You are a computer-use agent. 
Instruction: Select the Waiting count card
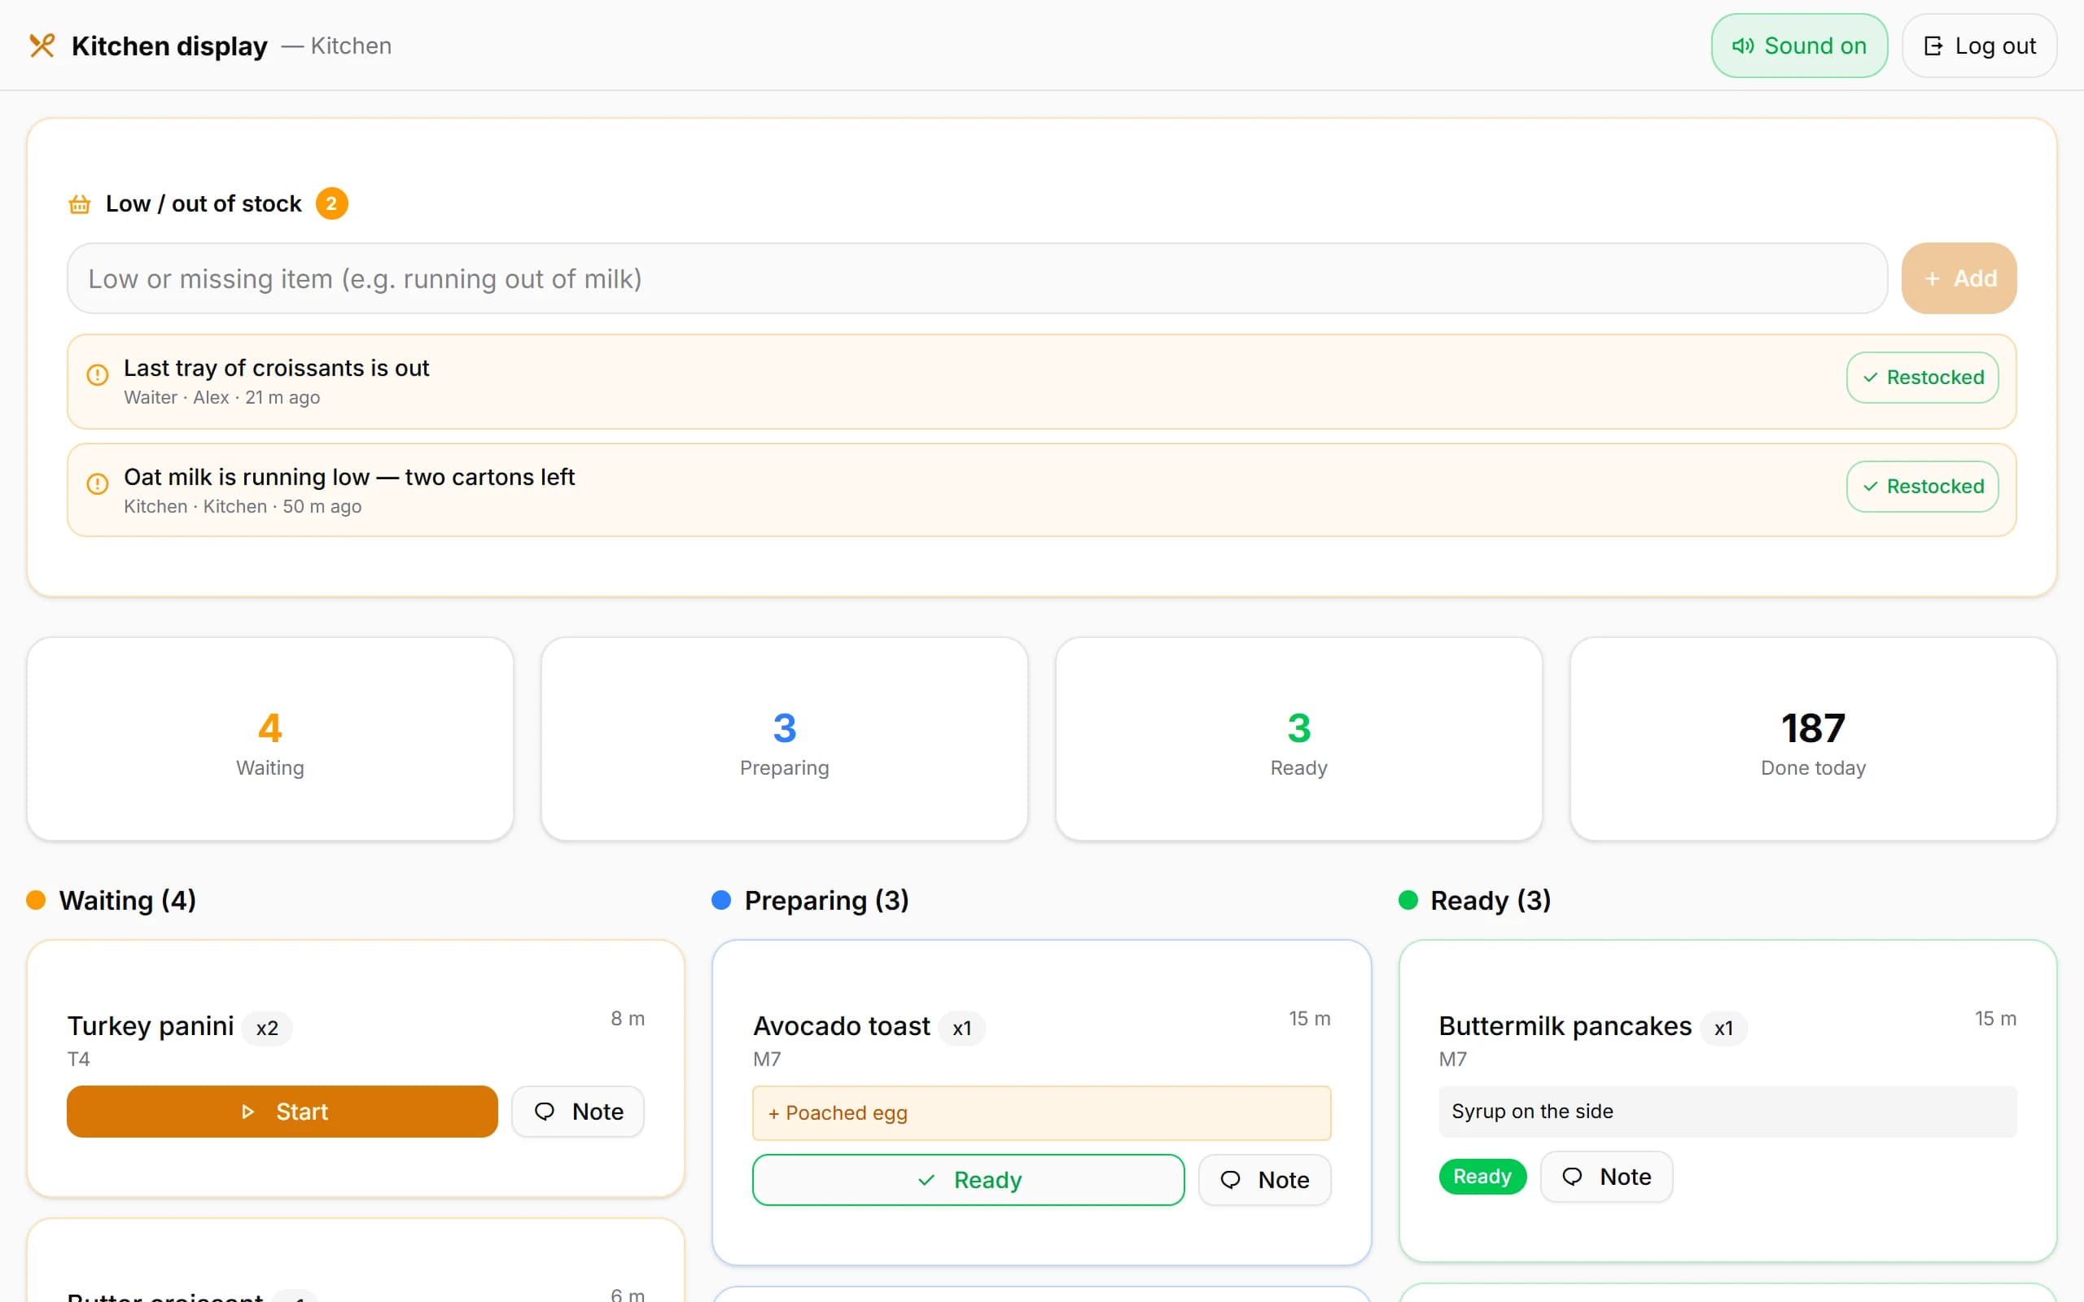(x=270, y=739)
